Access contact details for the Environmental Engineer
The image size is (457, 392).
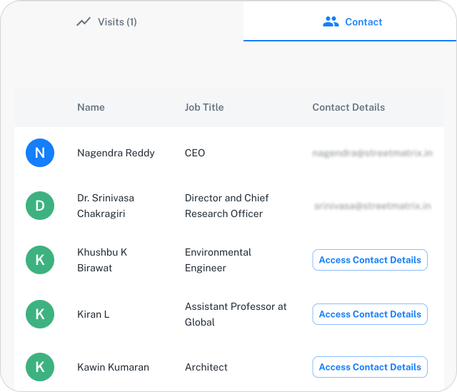370,260
